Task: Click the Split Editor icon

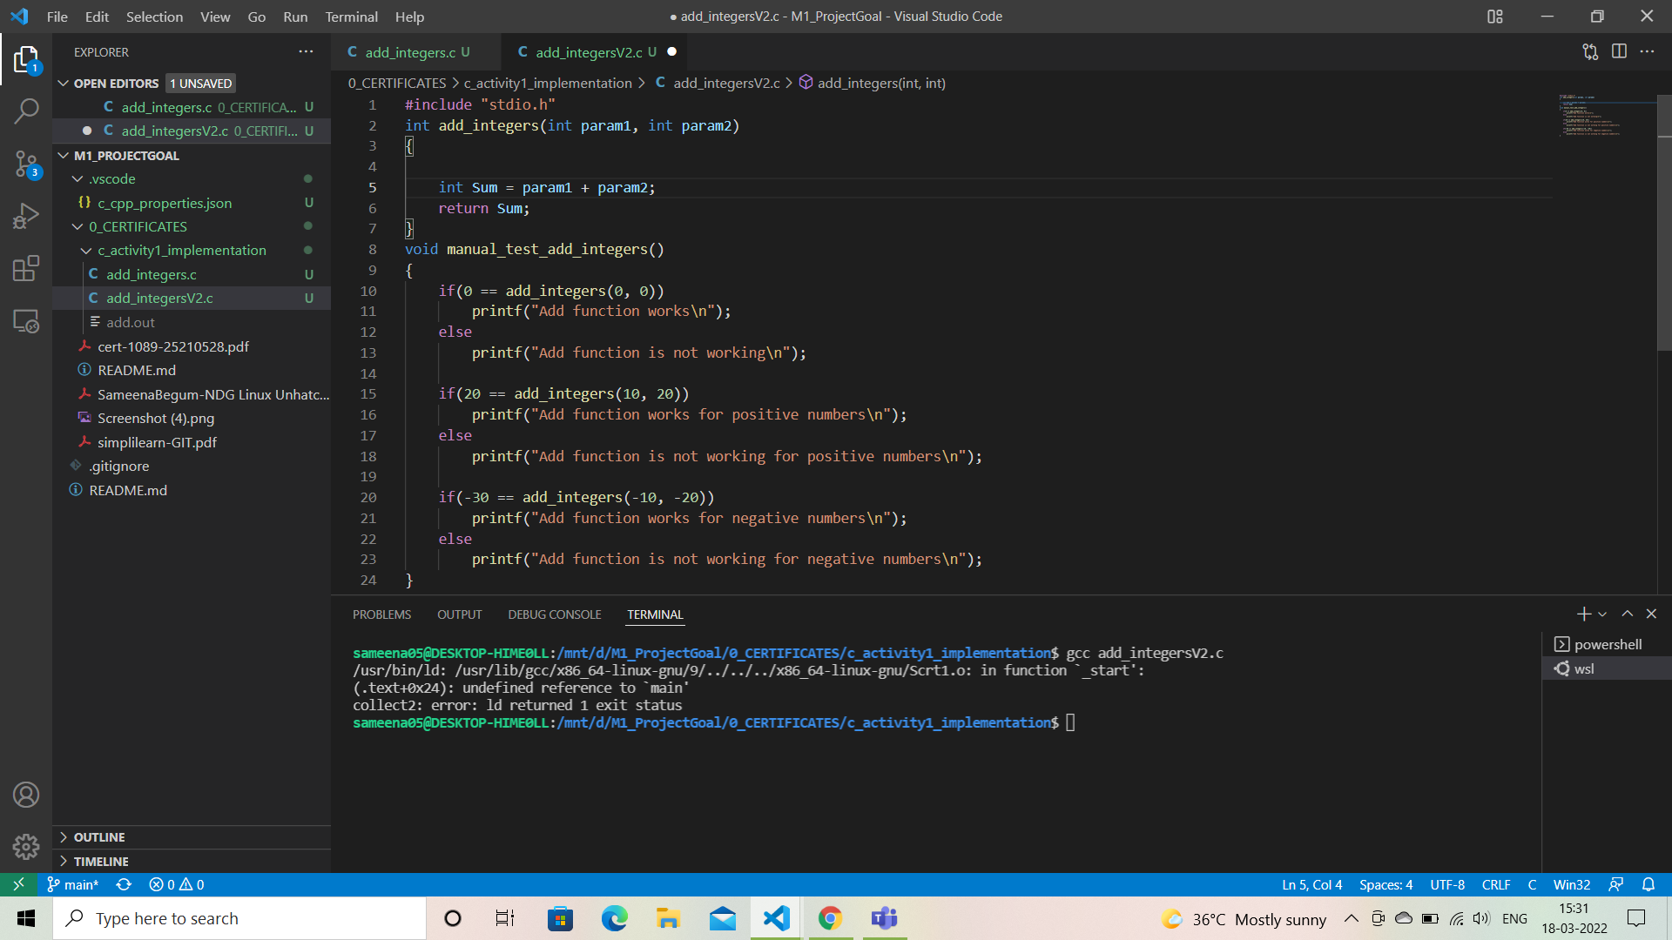Action: (x=1620, y=51)
